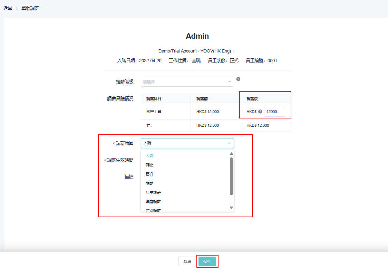
Task: Pick 晉升 in the dropdown list
Action: click(x=149, y=174)
